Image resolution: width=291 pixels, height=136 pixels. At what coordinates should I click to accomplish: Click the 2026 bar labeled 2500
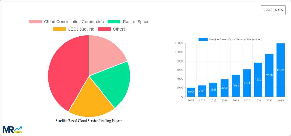(202, 91)
